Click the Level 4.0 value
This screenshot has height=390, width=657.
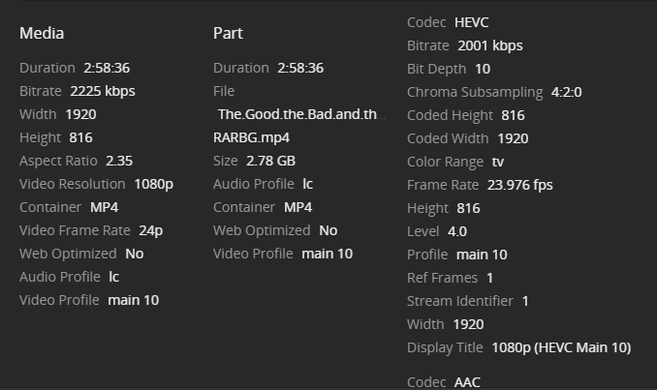click(x=457, y=231)
